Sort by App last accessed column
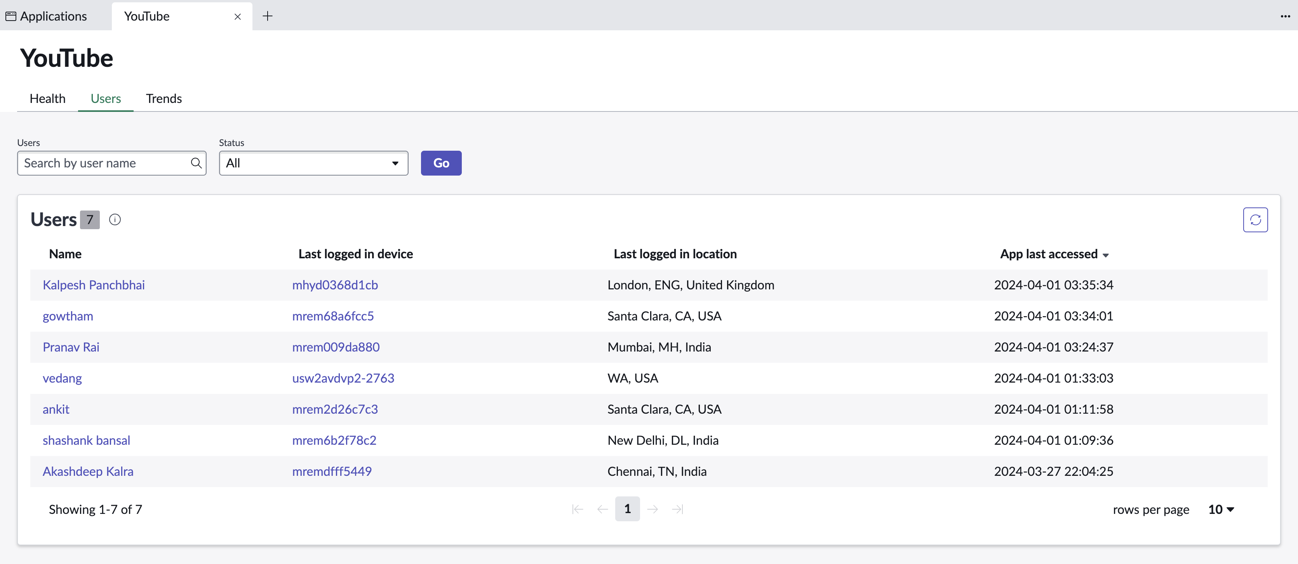1298x564 pixels. tap(1054, 254)
